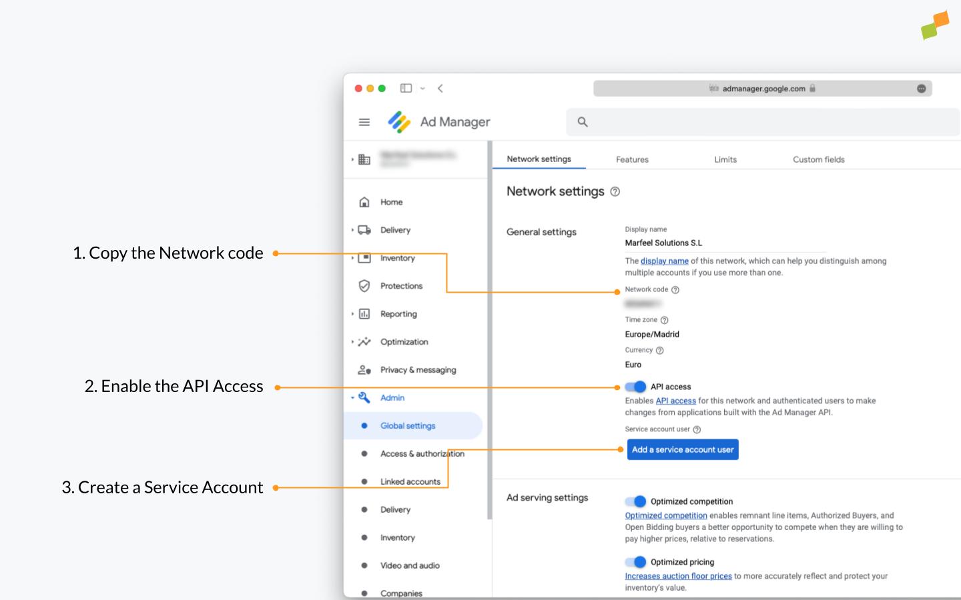Click the search magnifying glass icon
The height and width of the screenshot is (600, 961).
pyautogui.click(x=582, y=121)
